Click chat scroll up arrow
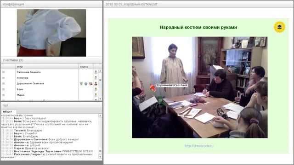This screenshot has height=165, width=294. [100, 116]
